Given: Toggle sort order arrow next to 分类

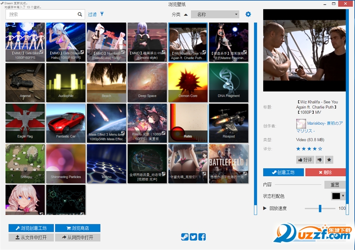Looking at the screenshot, I should (185, 14).
